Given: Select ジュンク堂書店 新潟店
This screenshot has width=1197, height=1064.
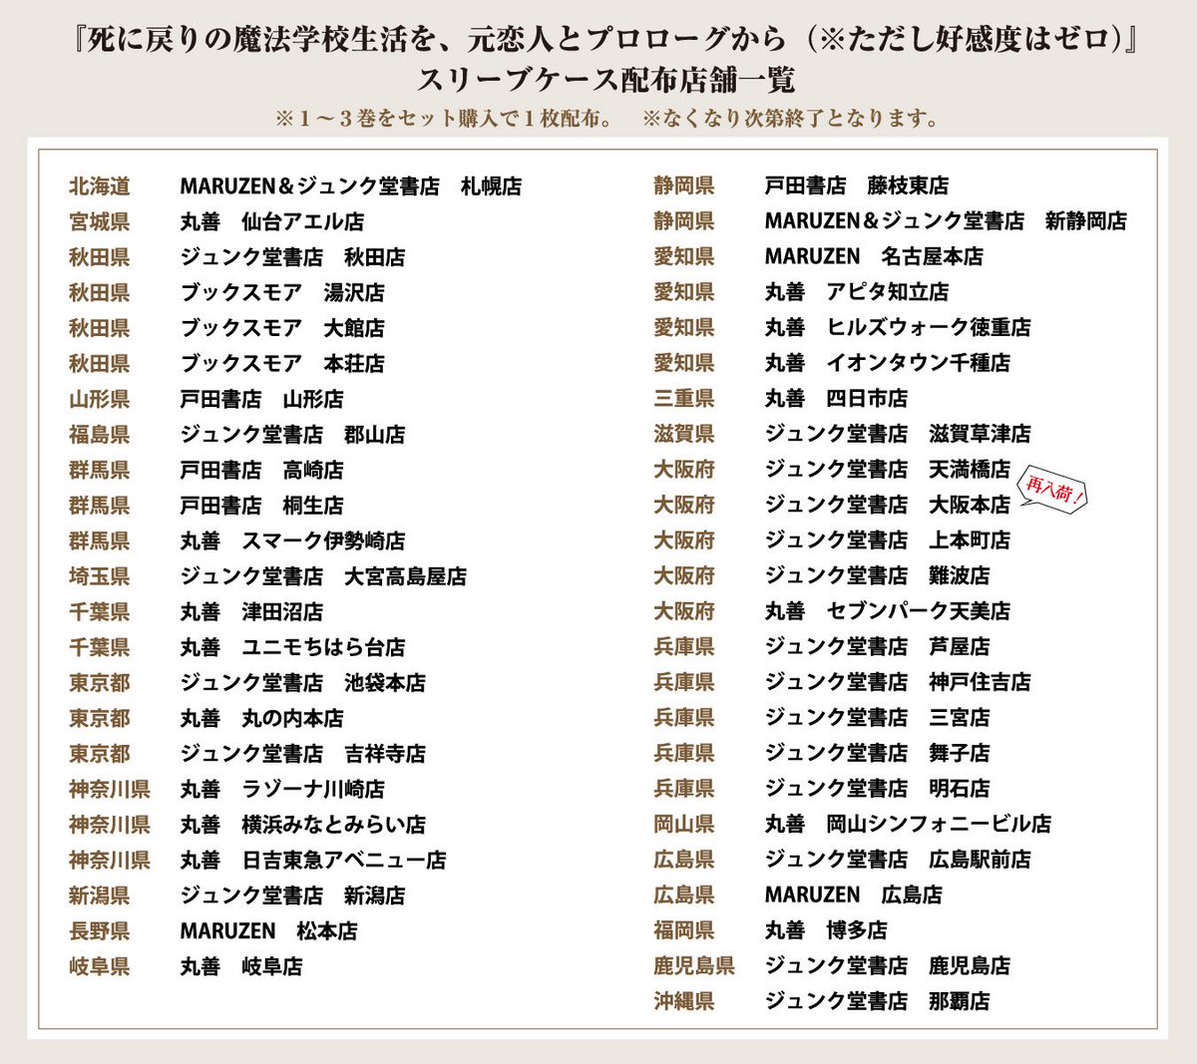Looking at the screenshot, I should (293, 895).
